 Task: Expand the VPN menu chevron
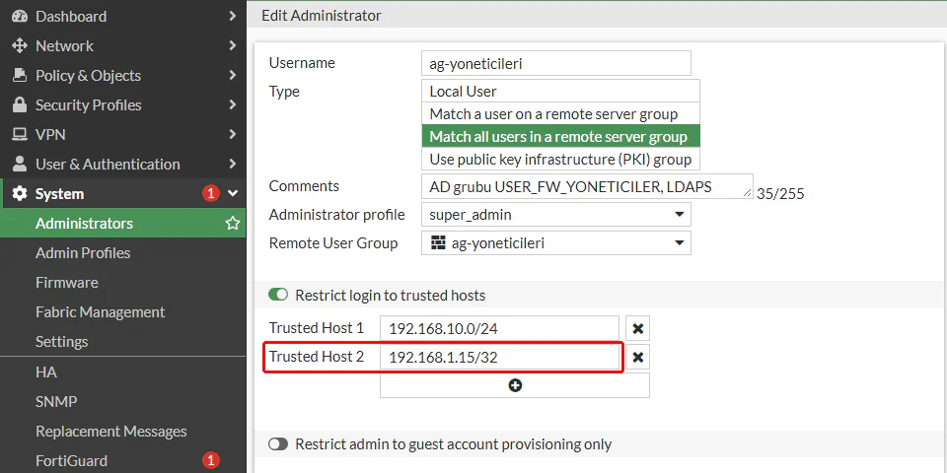click(x=233, y=135)
